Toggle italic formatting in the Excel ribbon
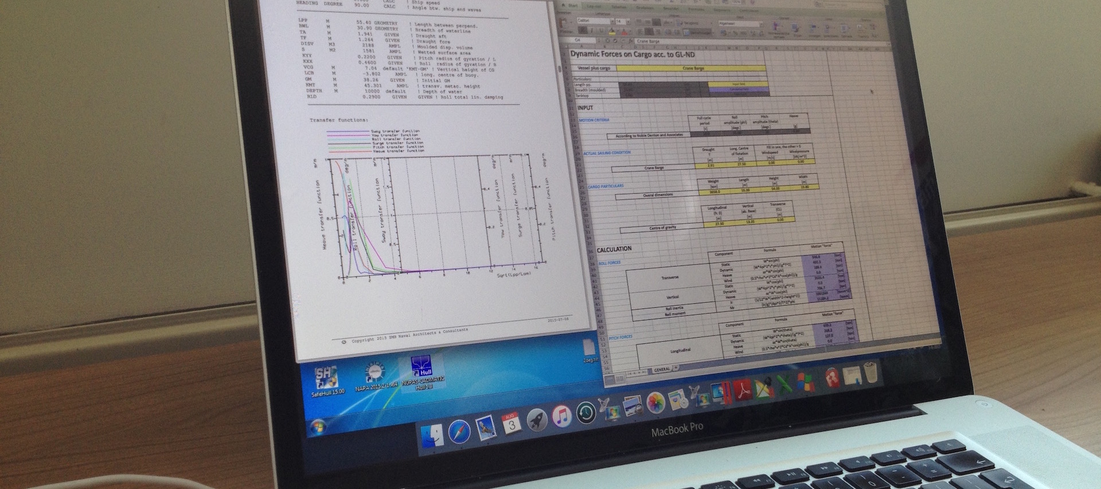The image size is (1101, 489). pos(592,30)
